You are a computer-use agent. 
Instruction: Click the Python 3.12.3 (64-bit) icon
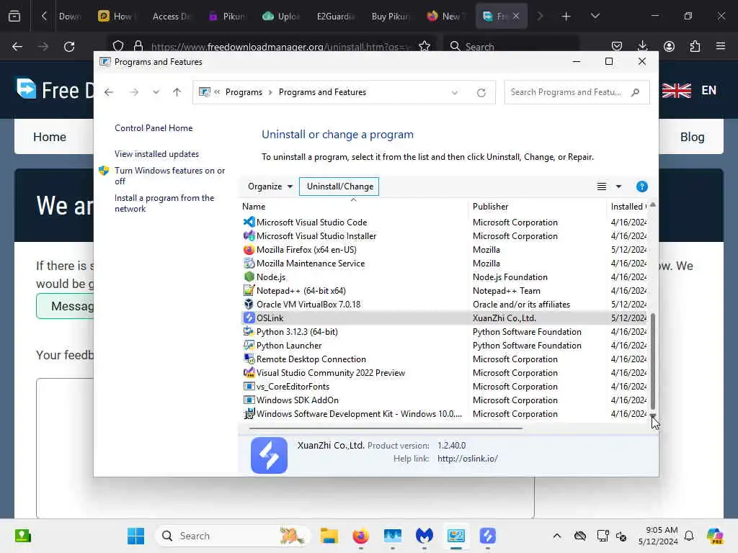tap(249, 331)
